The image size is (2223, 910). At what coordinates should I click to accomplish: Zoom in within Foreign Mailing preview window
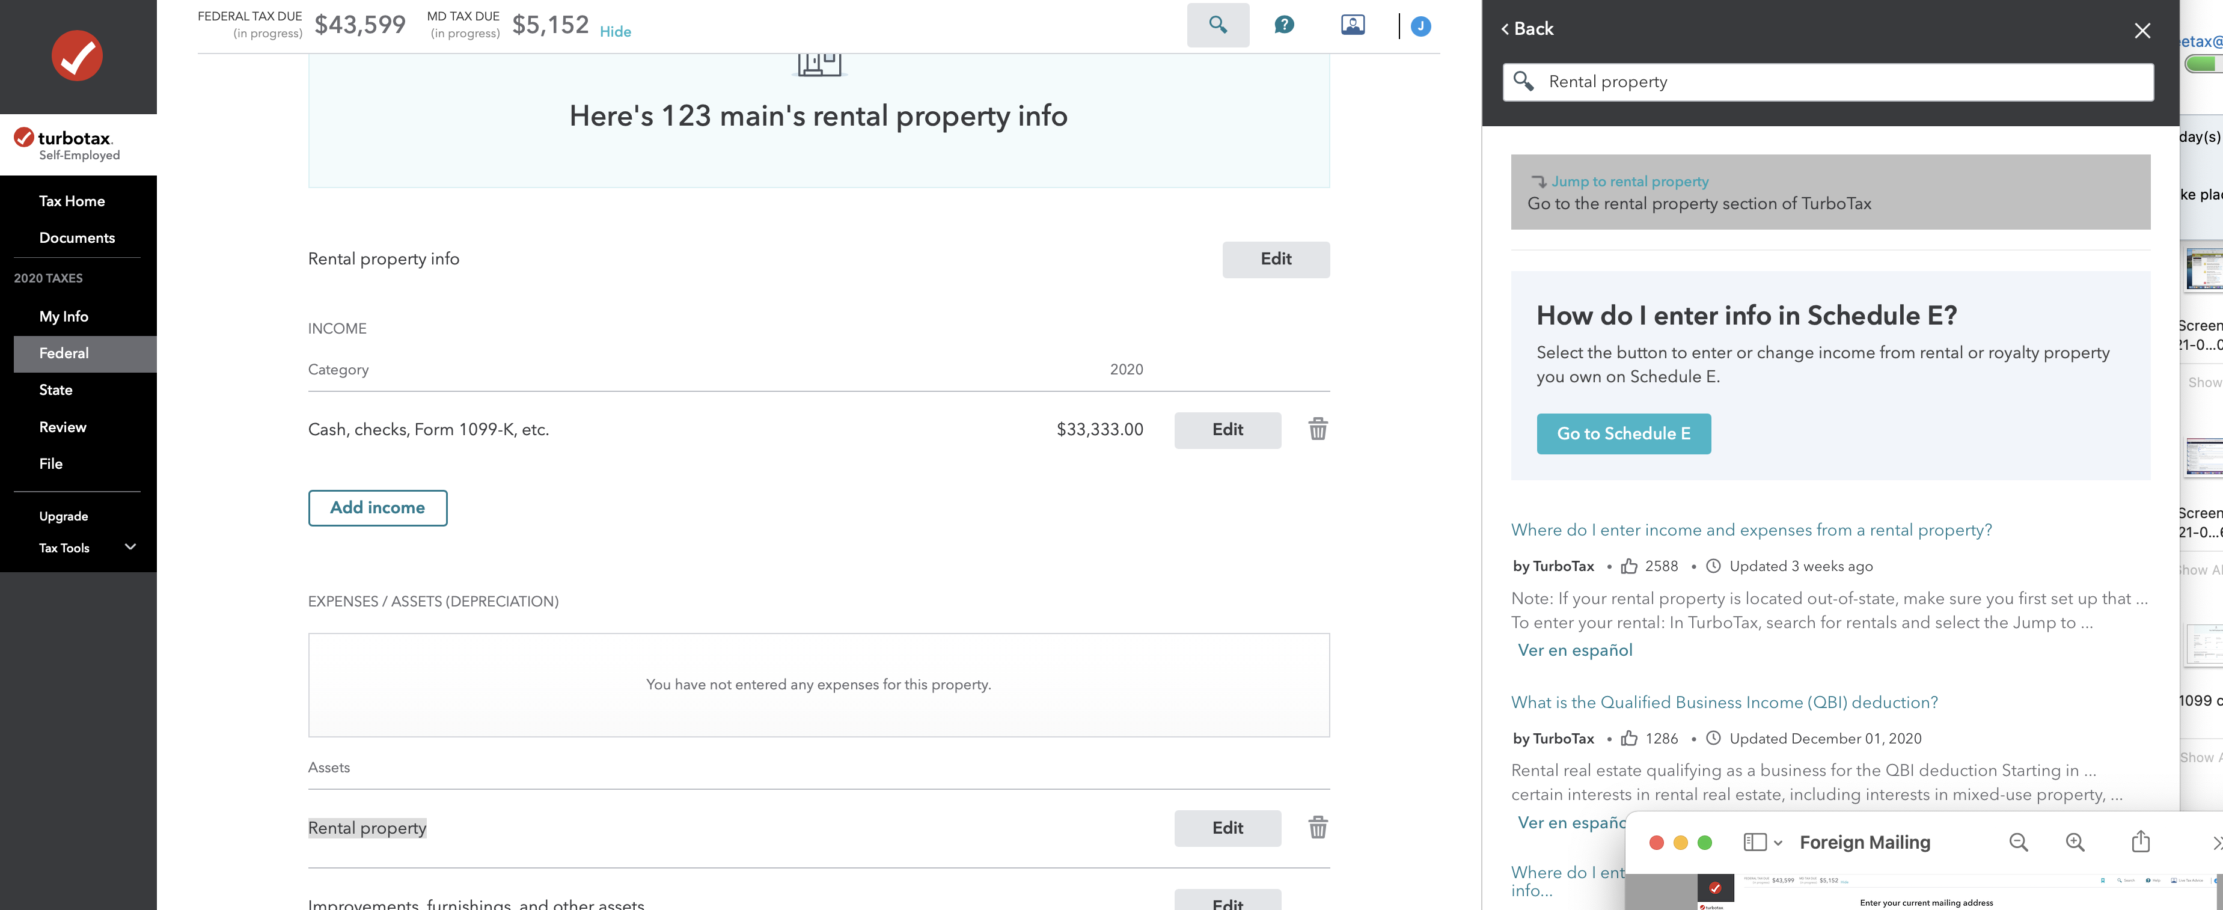[x=2075, y=843]
